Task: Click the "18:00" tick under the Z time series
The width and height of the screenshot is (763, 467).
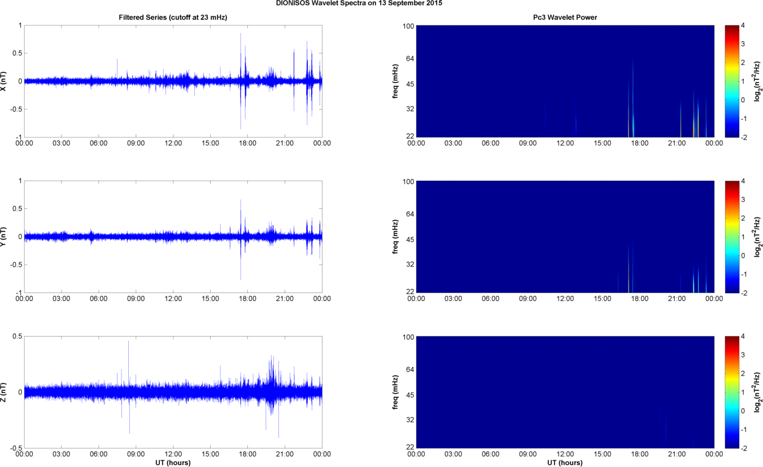Action: tap(247, 454)
